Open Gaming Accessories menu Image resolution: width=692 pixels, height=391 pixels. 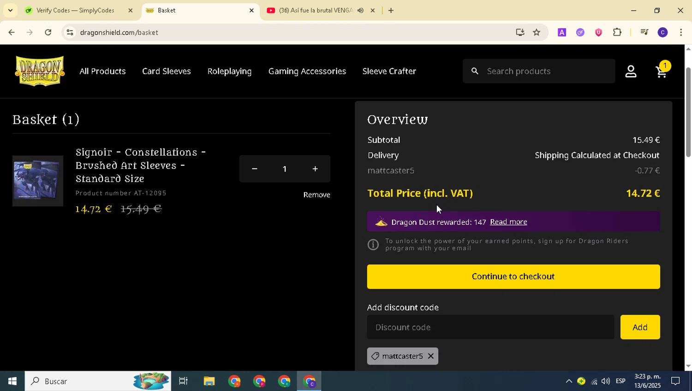[x=307, y=71]
